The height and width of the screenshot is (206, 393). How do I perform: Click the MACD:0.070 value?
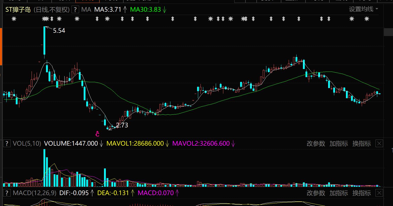pyautogui.click(x=156, y=193)
